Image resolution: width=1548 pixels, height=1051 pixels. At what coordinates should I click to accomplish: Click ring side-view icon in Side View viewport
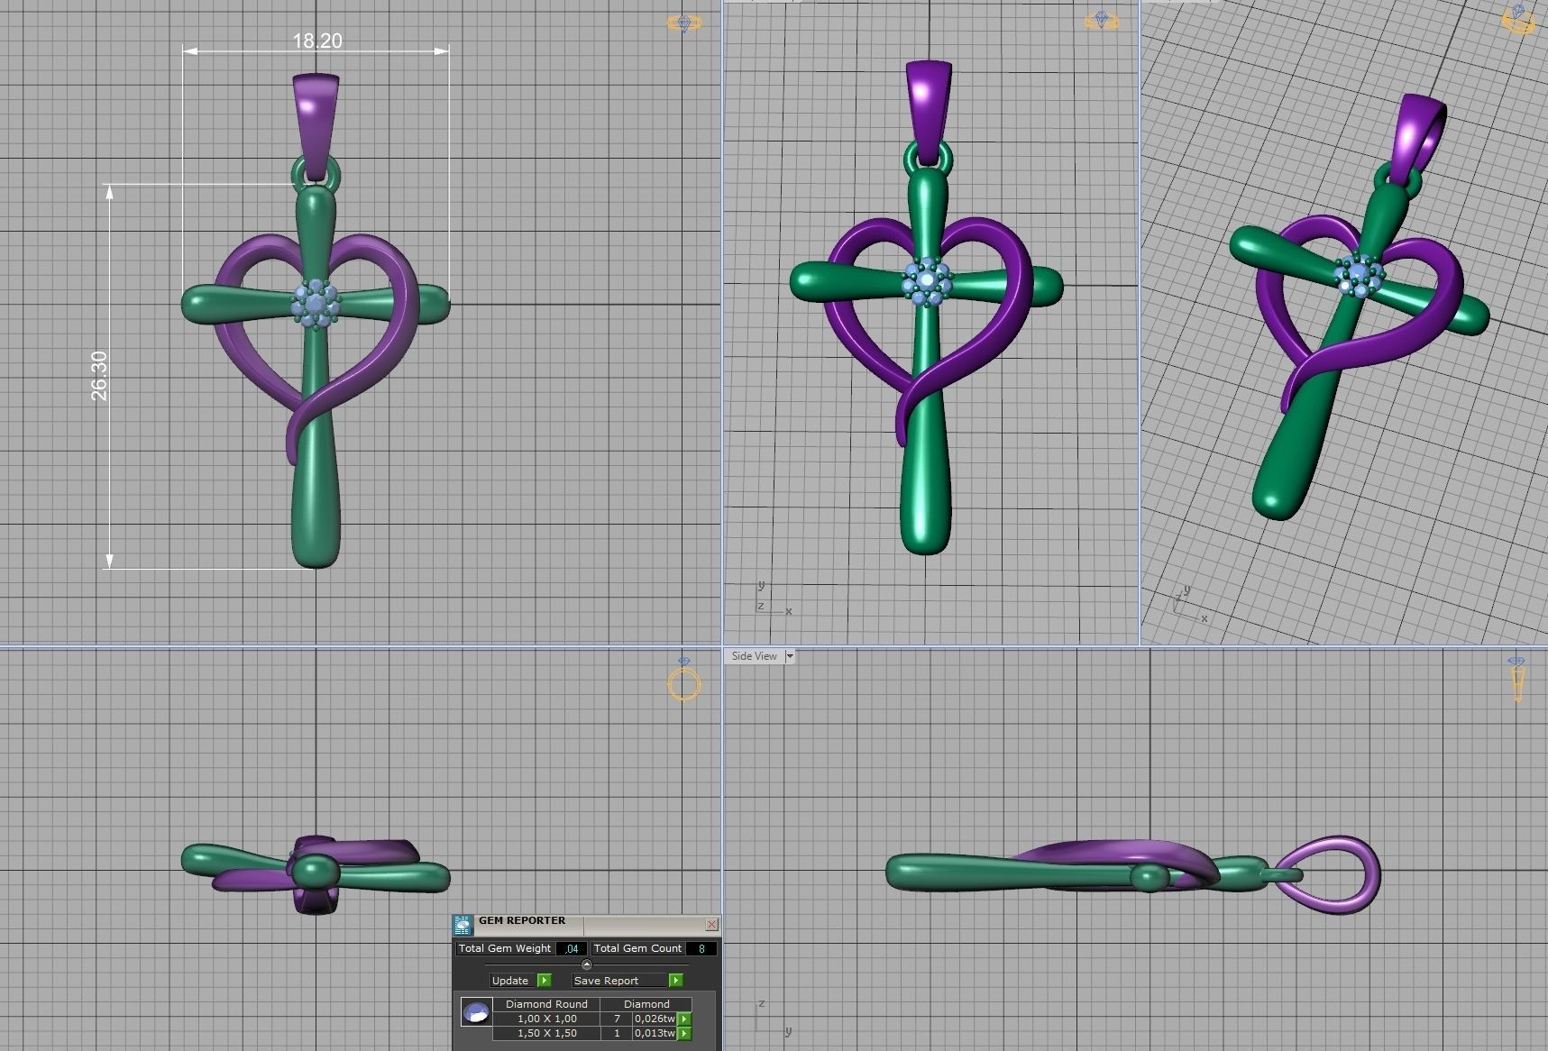(x=1517, y=678)
